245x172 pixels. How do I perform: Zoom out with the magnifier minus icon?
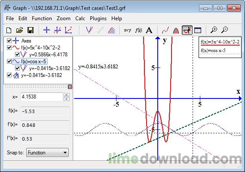[225, 30]
